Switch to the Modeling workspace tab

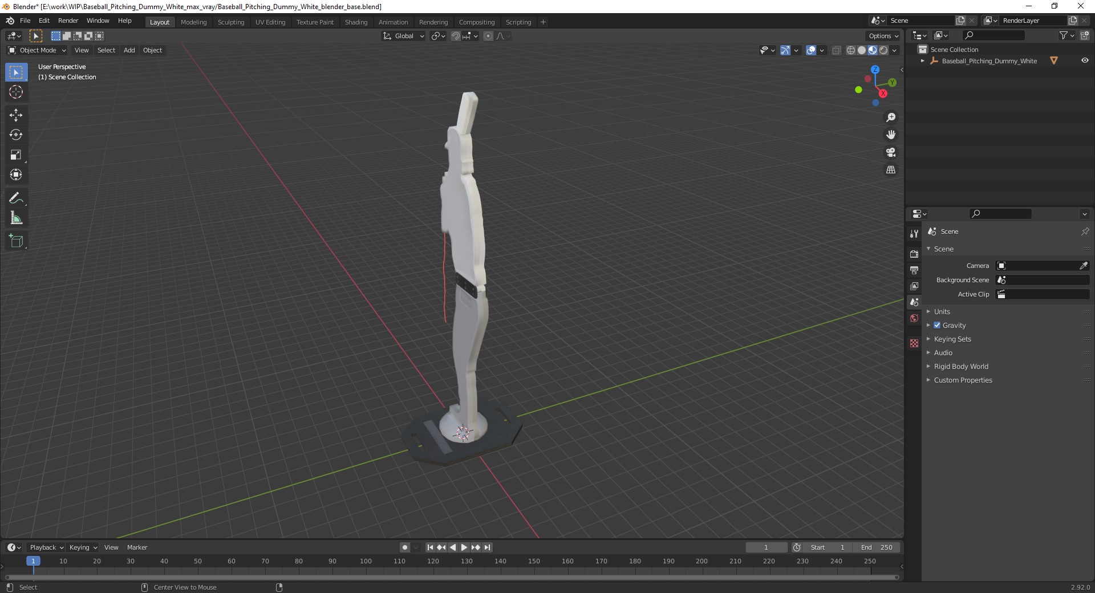(x=193, y=22)
